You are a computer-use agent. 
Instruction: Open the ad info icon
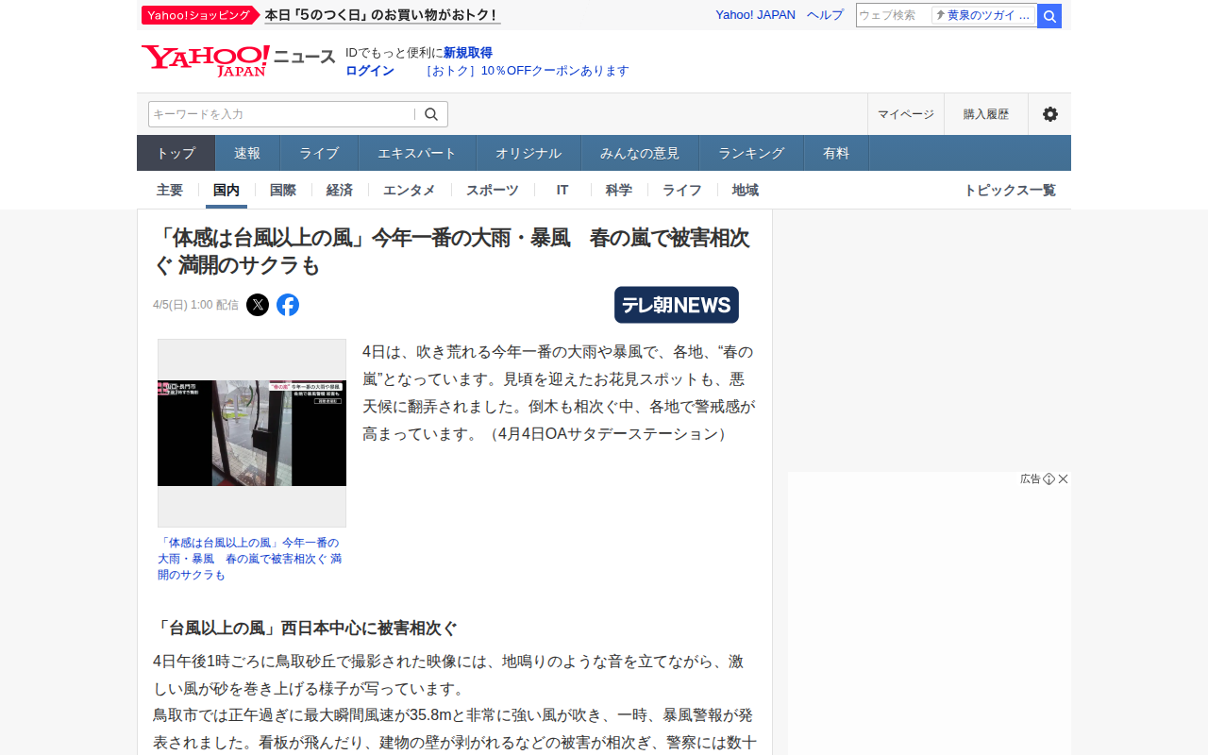point(1049,479)
